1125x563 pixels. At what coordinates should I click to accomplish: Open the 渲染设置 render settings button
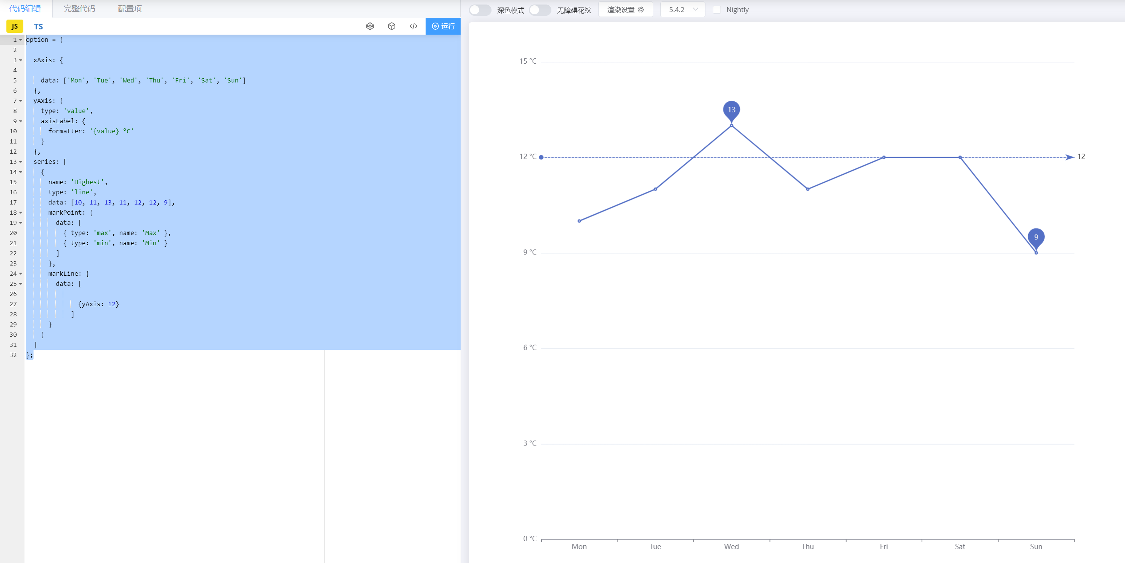(x=622, y=9)
